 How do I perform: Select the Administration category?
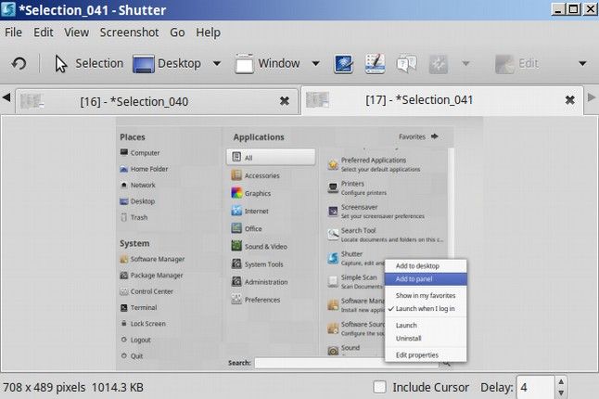(x=259, y=282)
